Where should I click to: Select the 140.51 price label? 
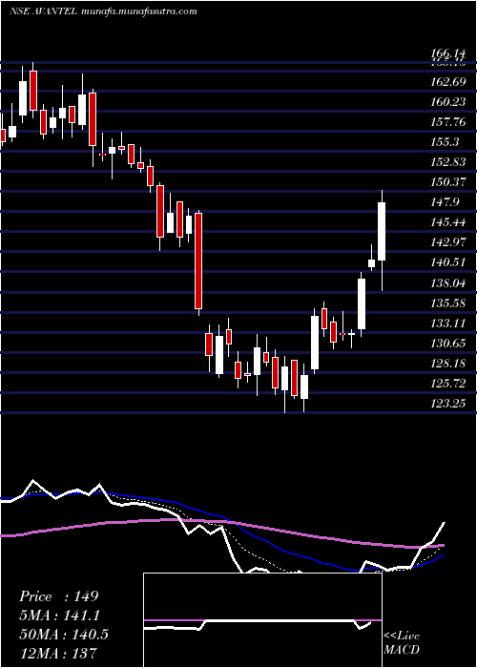pos(448,262)
